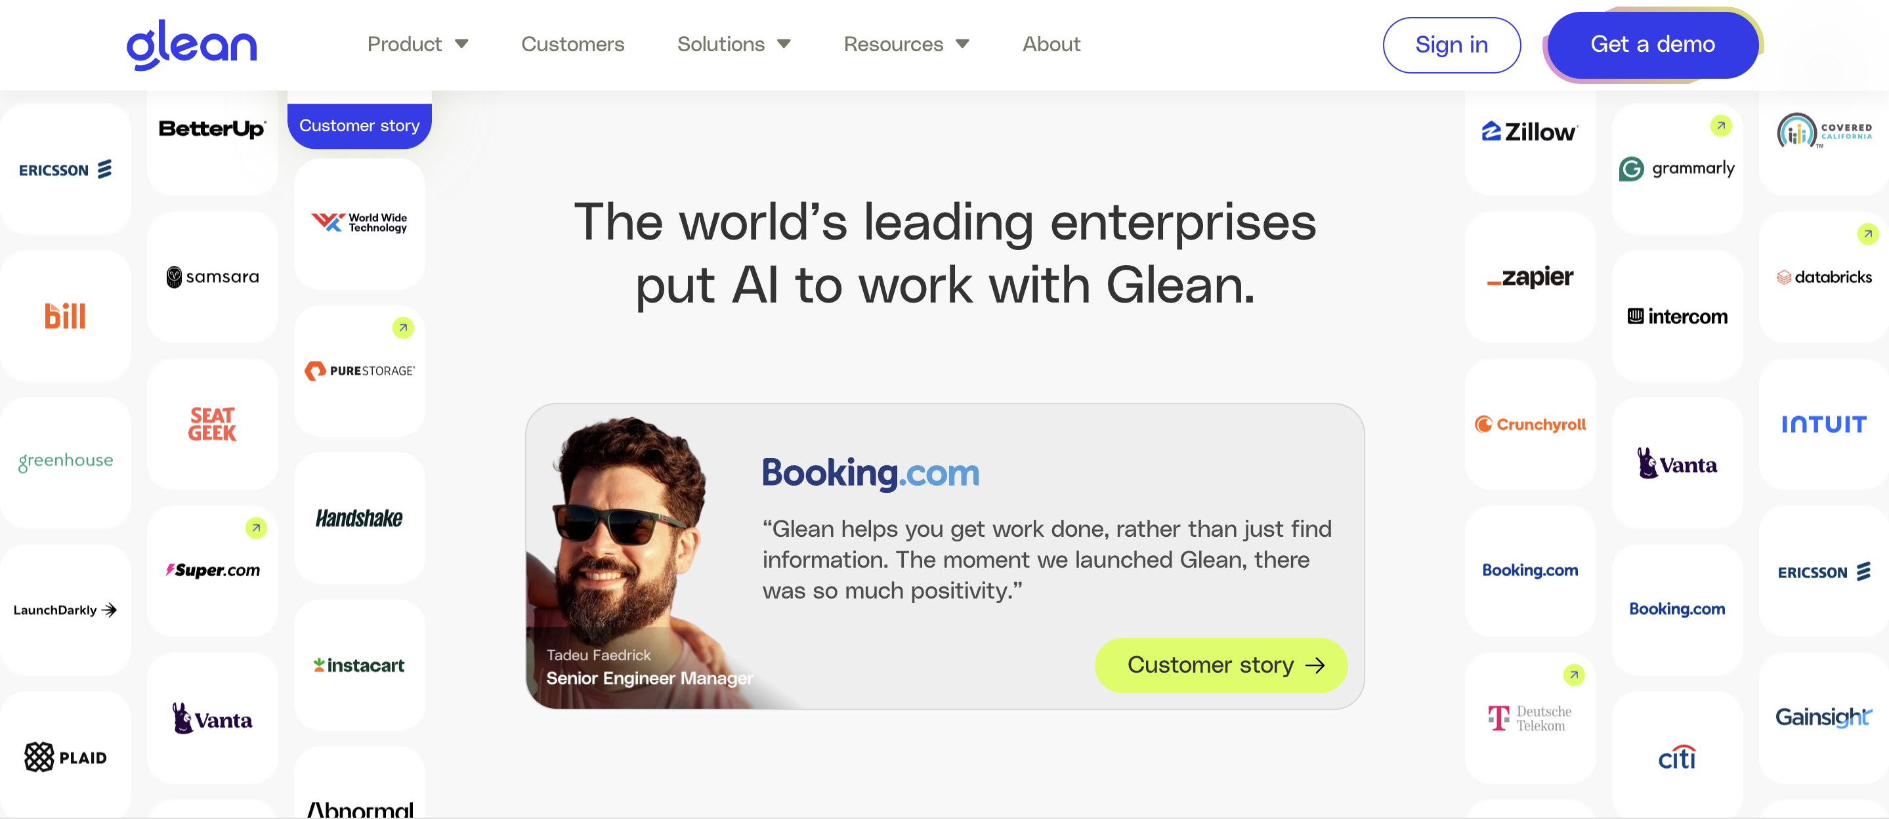Click the Grammarly card arrow badge
The image size is (1889, 819).
pyautogui.click(x=1720, y=125)
